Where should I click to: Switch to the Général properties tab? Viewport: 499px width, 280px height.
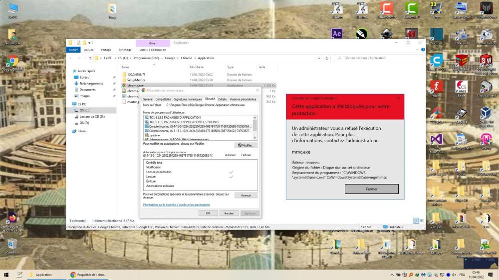[x=147, y=99]
